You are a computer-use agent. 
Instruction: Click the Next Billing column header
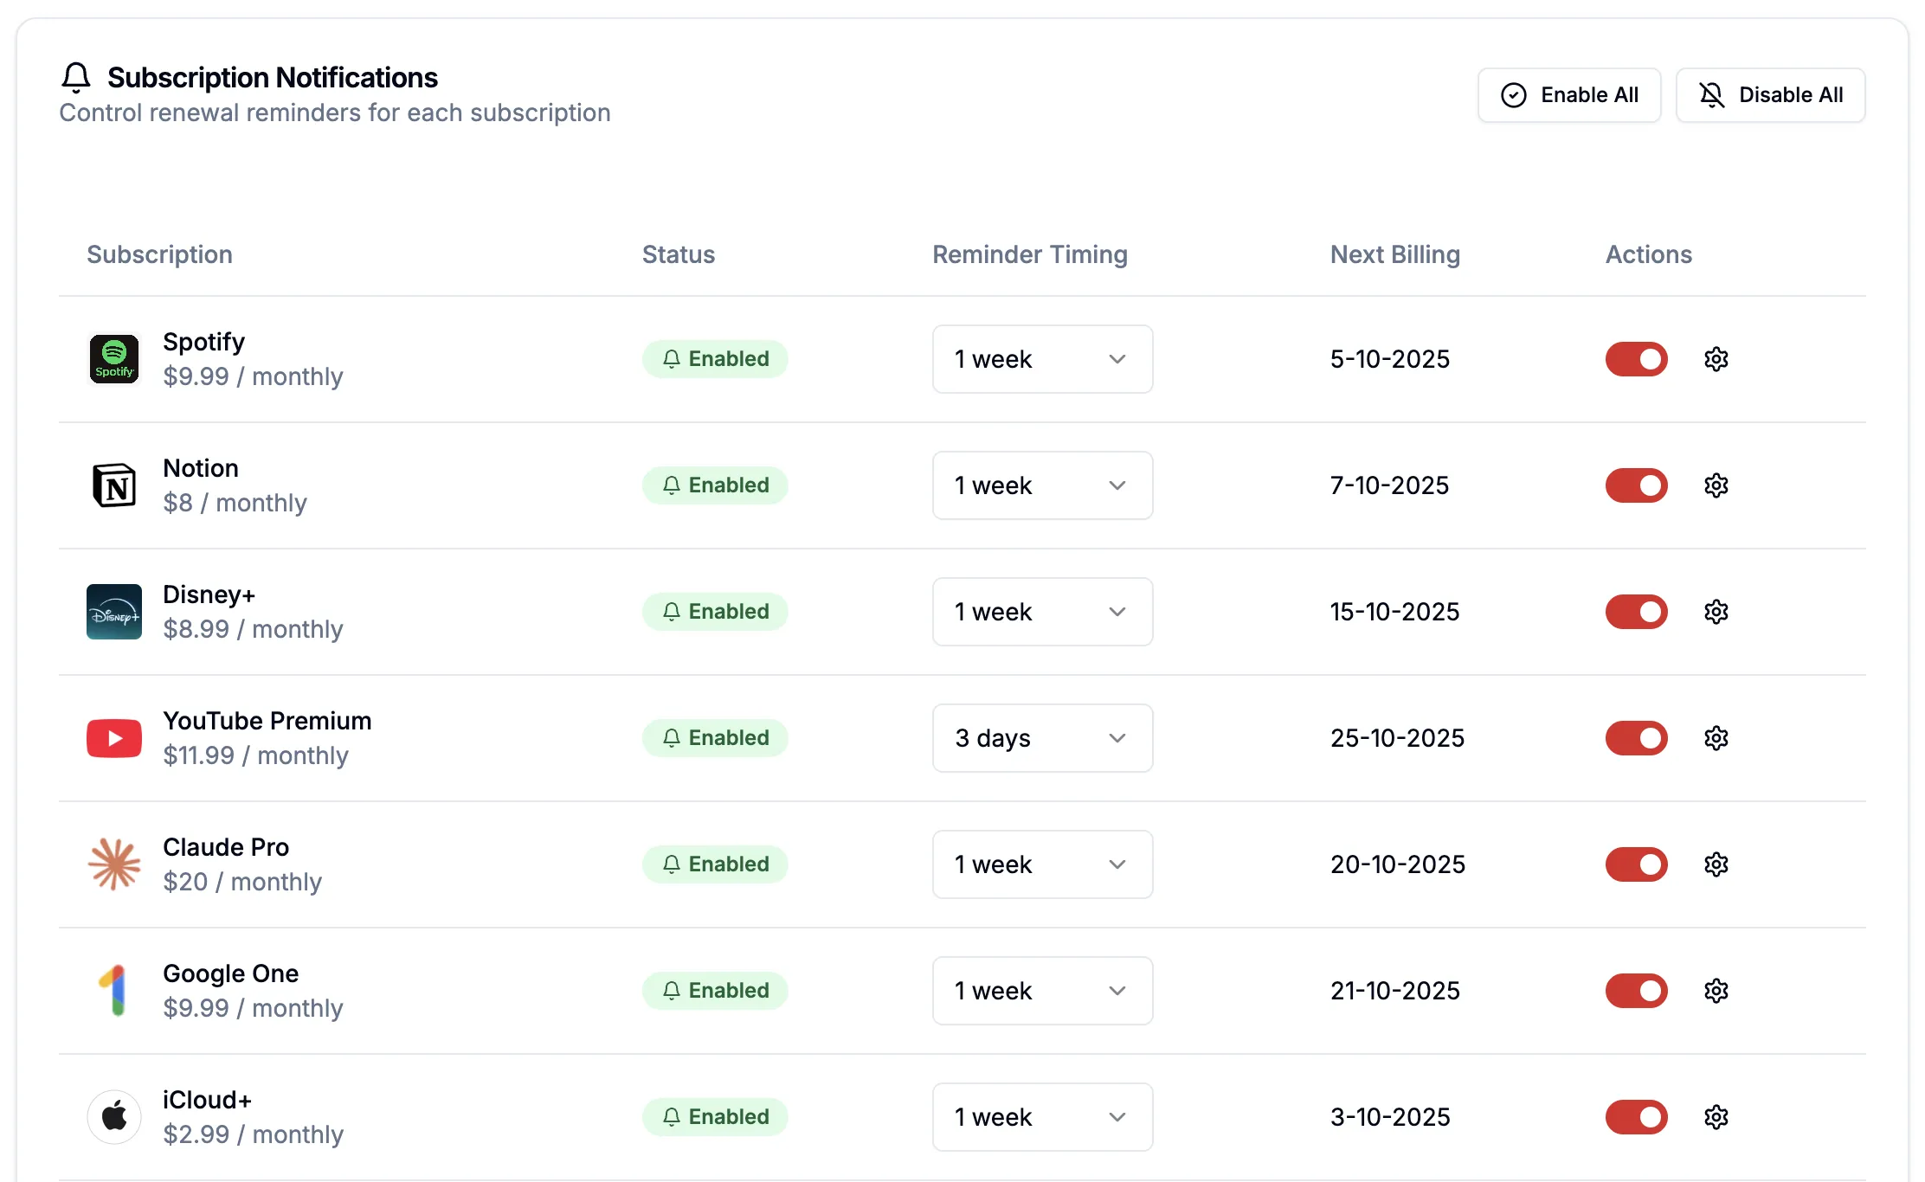[x=1394, y=254]
